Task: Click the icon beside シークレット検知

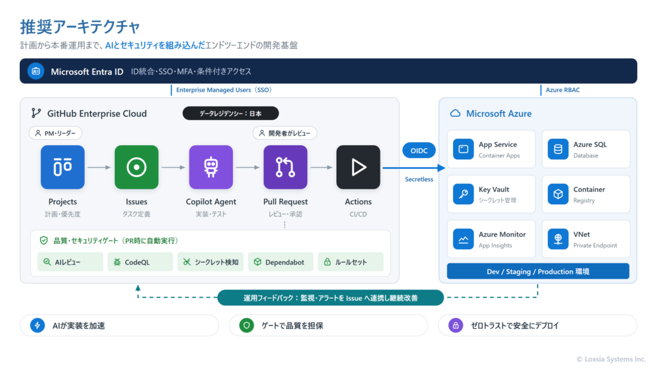Action: pos(187,262)
